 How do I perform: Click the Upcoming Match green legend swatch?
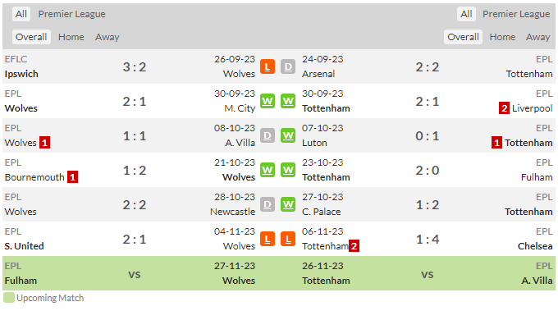click(x=9, y=298)
